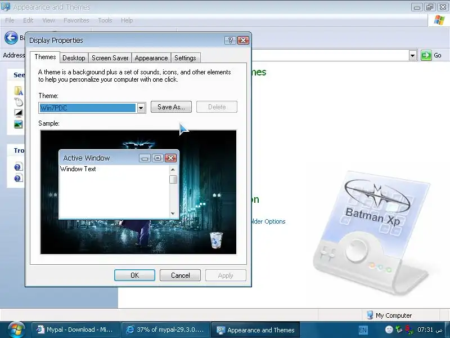The image size is (450, 338).
Task: Open the Theme dropdown arrow
Action: [x=141, y=108]
